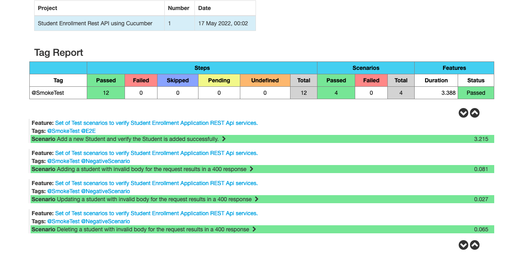Click the '3.215' scenario duration
Image resolution: width=532 pixels, height=257 pixels.
tap(481, 139)
